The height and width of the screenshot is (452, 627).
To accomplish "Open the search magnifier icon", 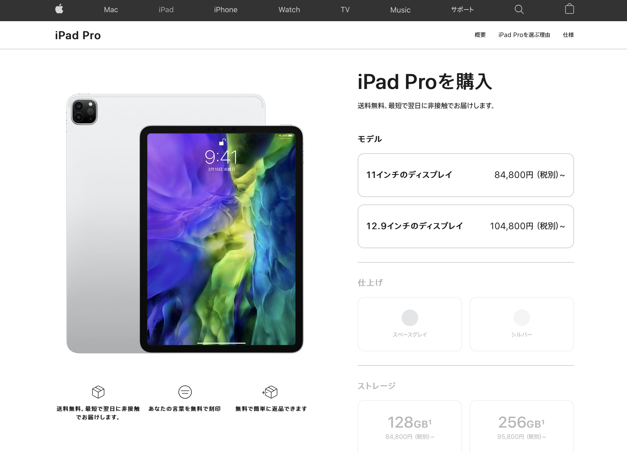I will (x=519, y=10).
